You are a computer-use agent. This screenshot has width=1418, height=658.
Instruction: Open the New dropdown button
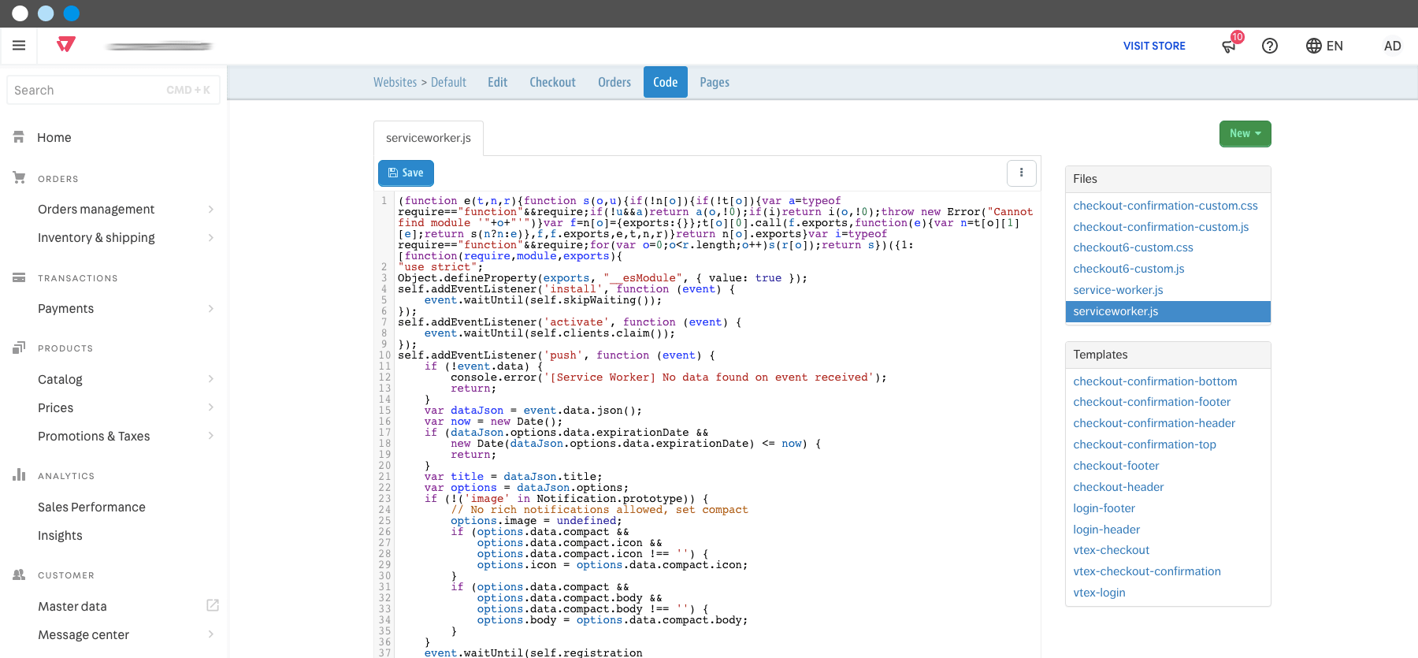coord(1245,134)
